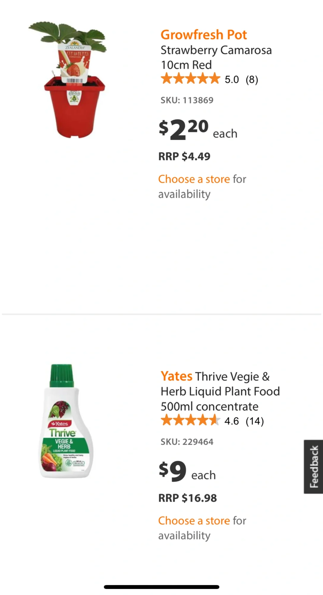323x595 pixels.
Task: Tap the 5.0 rating score
Action: pos(232,80)
